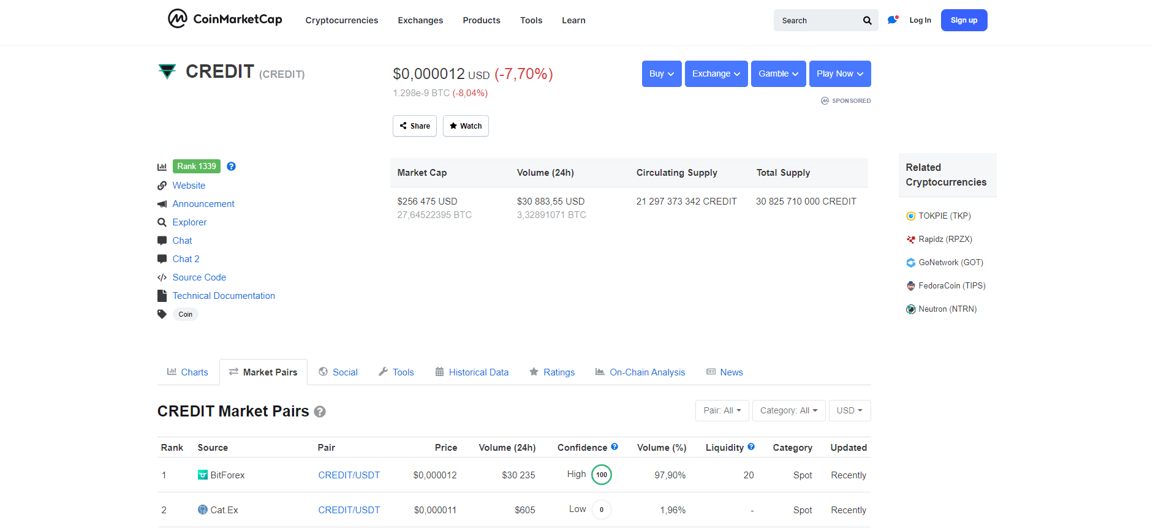The height and width of the screenshot is (531, 1153).
Task: Open the Technical Documentation link
Action: (x=224, y=296)
